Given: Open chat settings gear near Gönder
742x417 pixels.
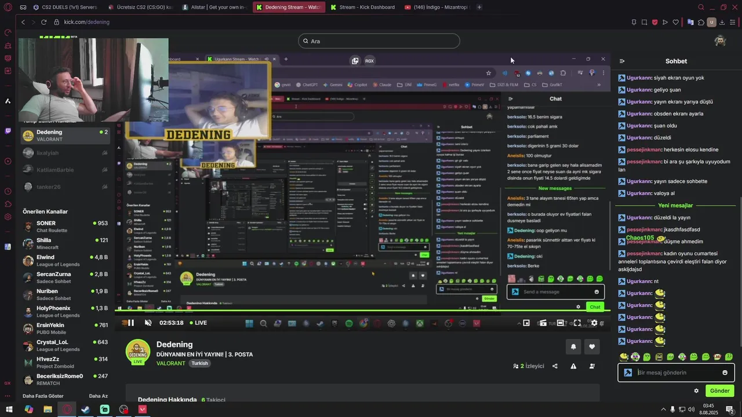Looking at the screenshot, I should coord(696,391).
